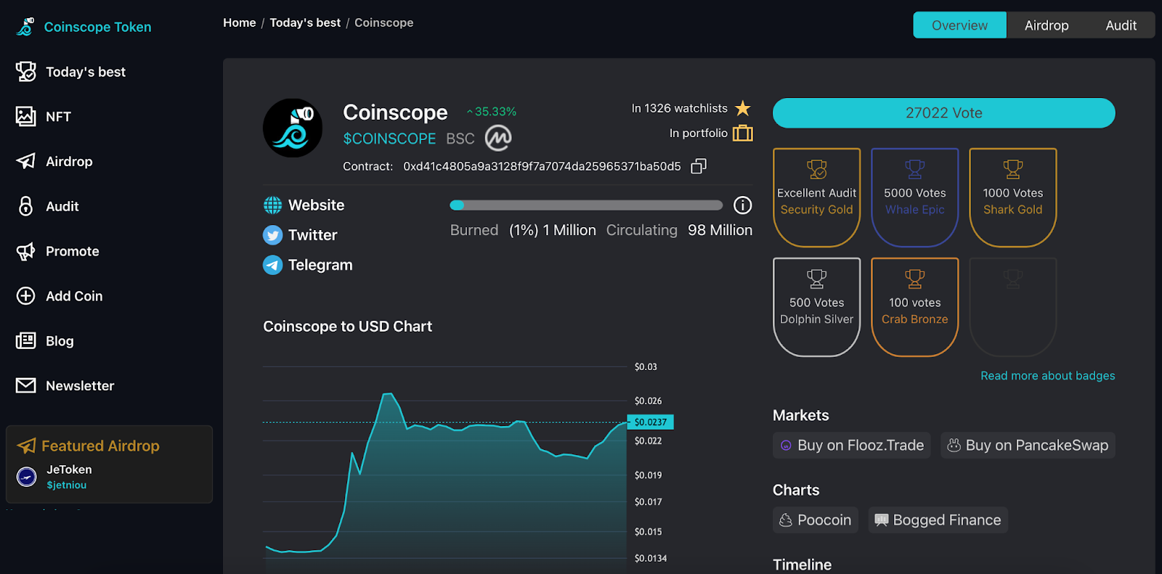Go to Today's best breadcrumb
Viewport: 1162px width, 574px height.
tap(305, 22)
